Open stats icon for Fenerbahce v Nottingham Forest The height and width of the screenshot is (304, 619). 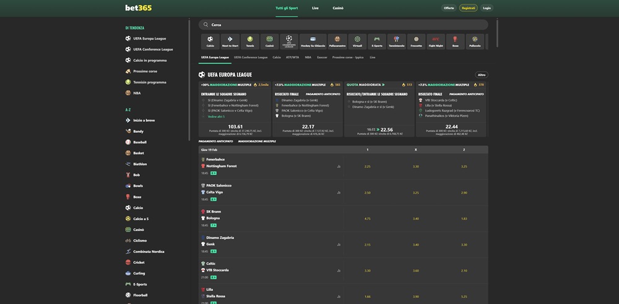point(339,166)
